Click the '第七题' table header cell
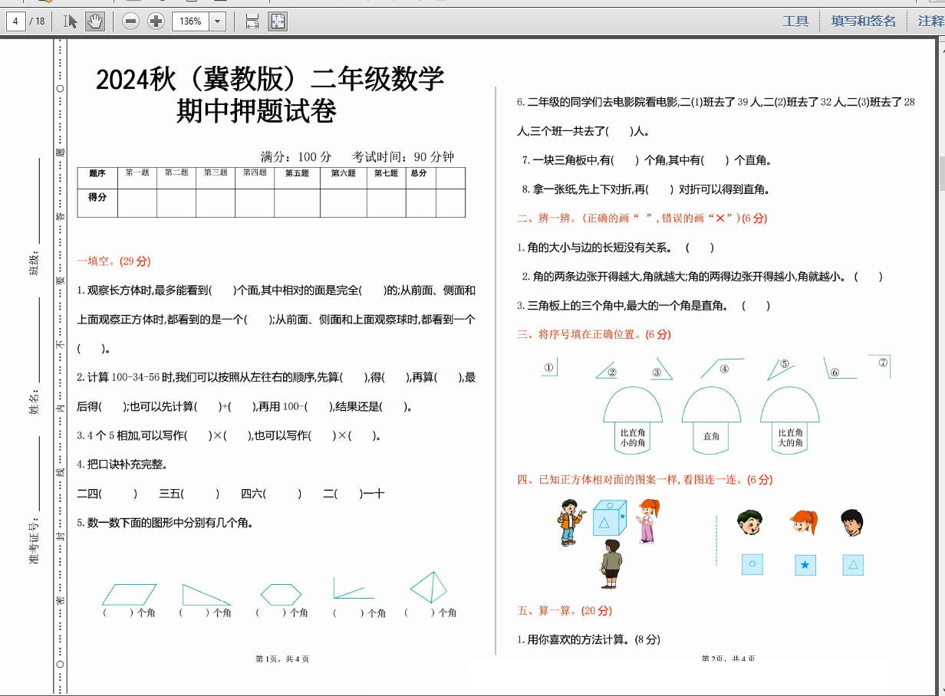This screenshot has height=696, width=945. click(x=387, y=178)
